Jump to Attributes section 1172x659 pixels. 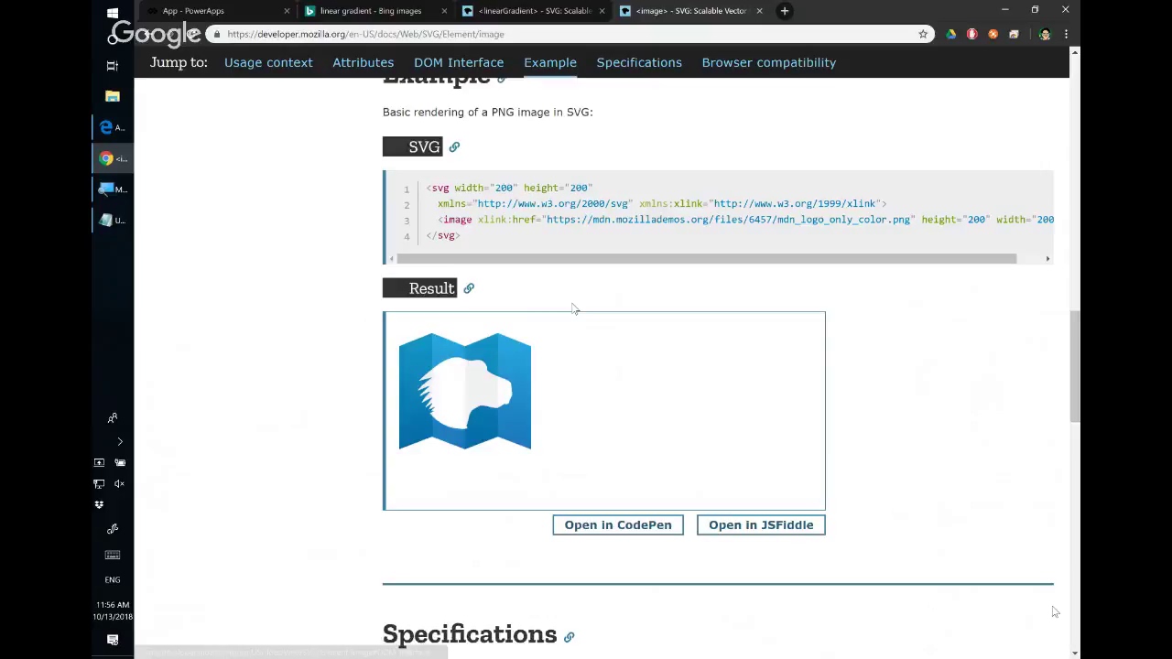pos(363,62)
